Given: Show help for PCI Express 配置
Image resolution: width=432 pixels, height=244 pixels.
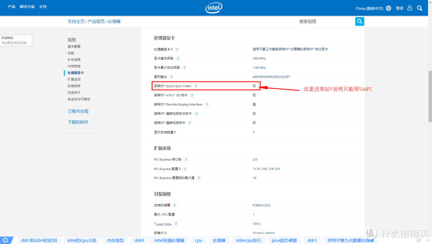Looking at the screenshot, I should point(185,169).
